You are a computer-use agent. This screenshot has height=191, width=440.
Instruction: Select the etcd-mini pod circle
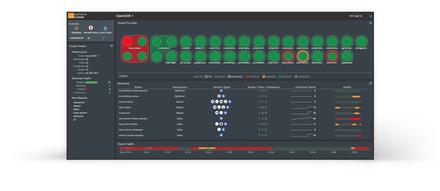coord(215,42)
